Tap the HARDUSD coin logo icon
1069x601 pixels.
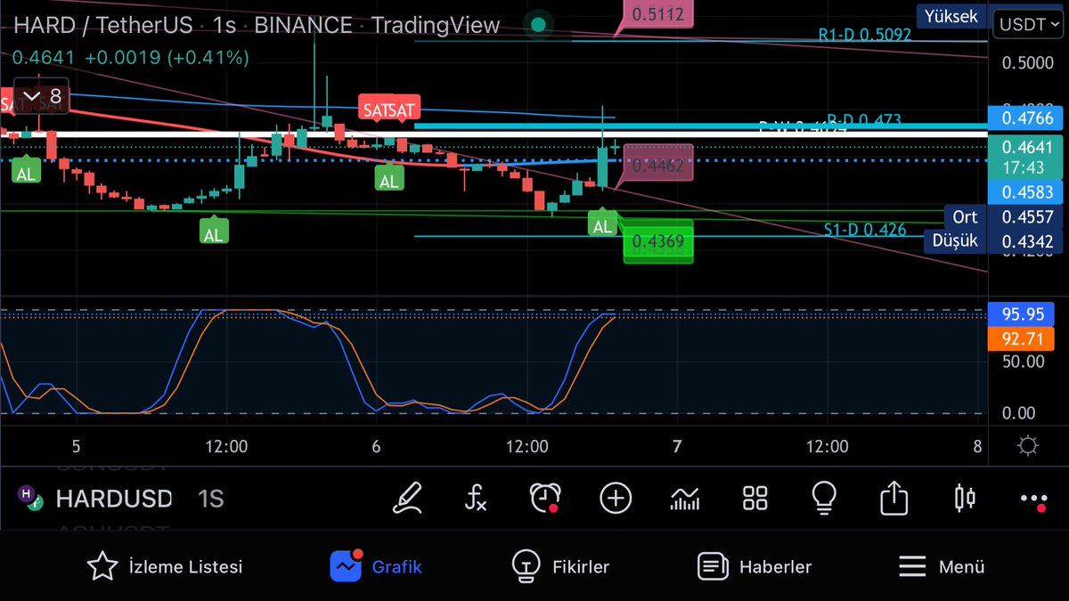coord(29,499)
